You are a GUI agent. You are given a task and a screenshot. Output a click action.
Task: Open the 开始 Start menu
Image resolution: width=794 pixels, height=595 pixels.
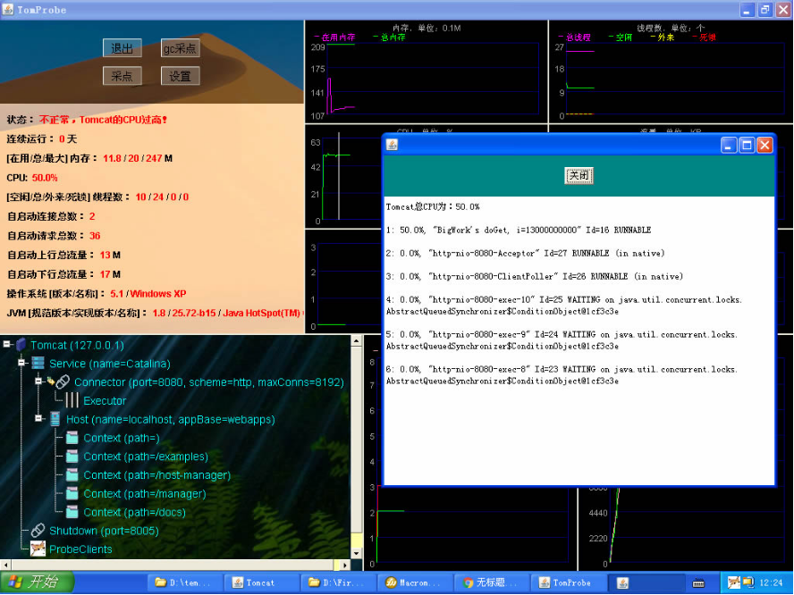pos(37,582)
